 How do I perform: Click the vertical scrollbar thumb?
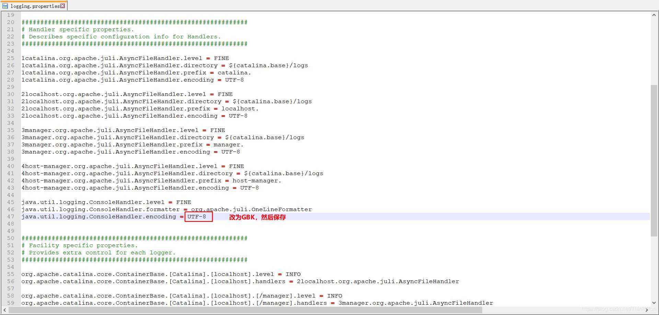click(654, 160)
